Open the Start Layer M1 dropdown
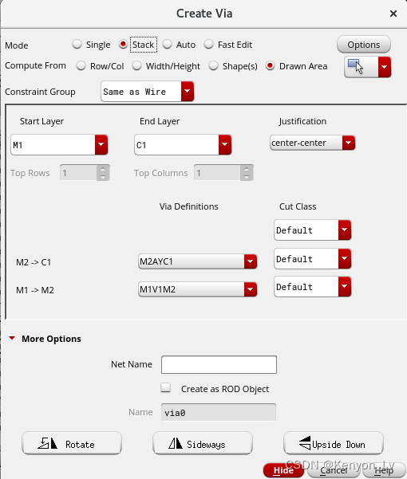 (59, 144)
